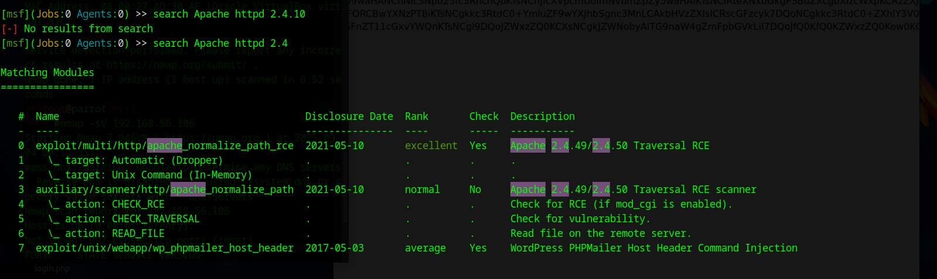Click the 'Check' column header
The image size is (937, 279).
484,116
